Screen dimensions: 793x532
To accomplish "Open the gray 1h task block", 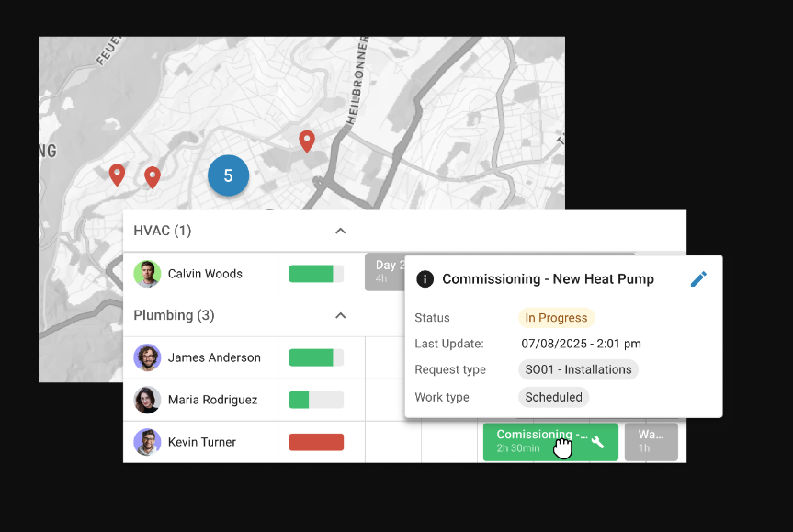I will (x=651, y=442).
